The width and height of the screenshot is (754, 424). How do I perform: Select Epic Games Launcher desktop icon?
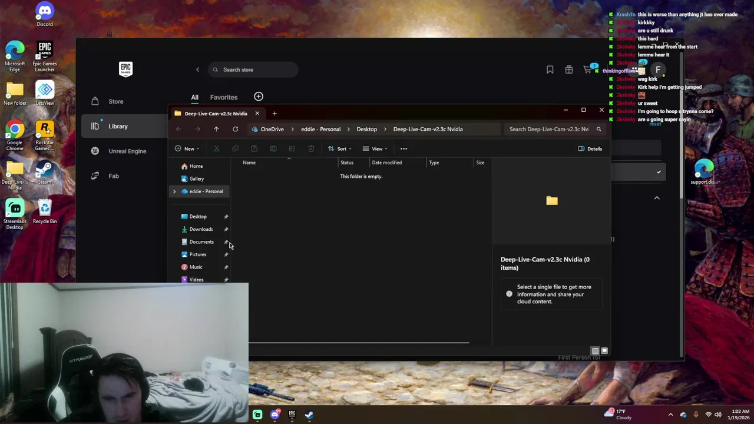(45, 57)
